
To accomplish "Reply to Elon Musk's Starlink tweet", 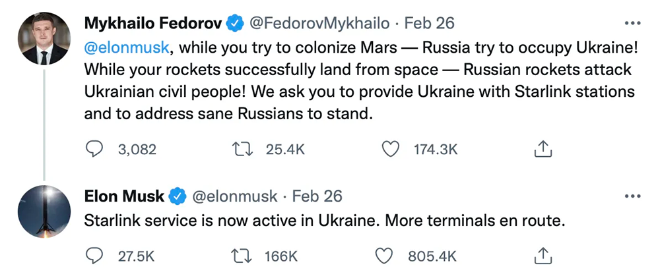I will [96, 256].
